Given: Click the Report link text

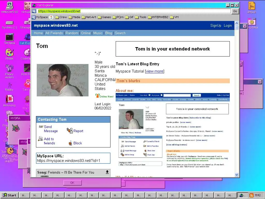Looking at the screenshot, I should (x=78, y=131).
